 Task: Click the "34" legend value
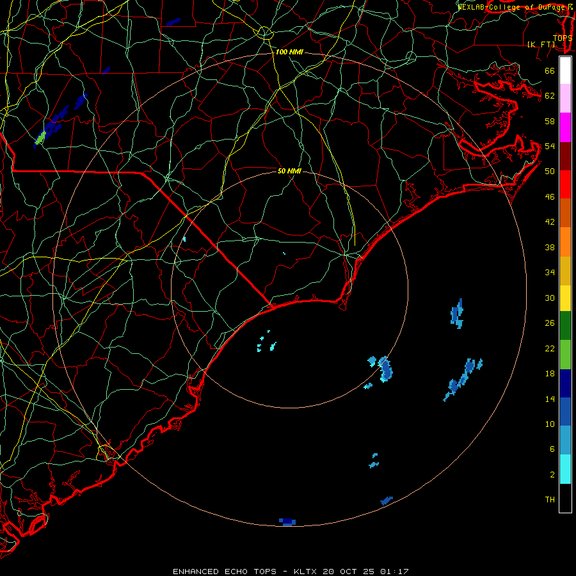tap(550, 273)
